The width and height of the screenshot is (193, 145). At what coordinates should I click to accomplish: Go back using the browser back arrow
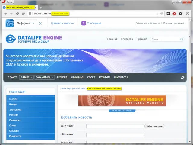pyautogui.click(x=5, y=14)
